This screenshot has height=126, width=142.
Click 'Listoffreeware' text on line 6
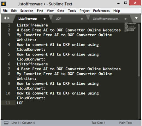(32, 64)
